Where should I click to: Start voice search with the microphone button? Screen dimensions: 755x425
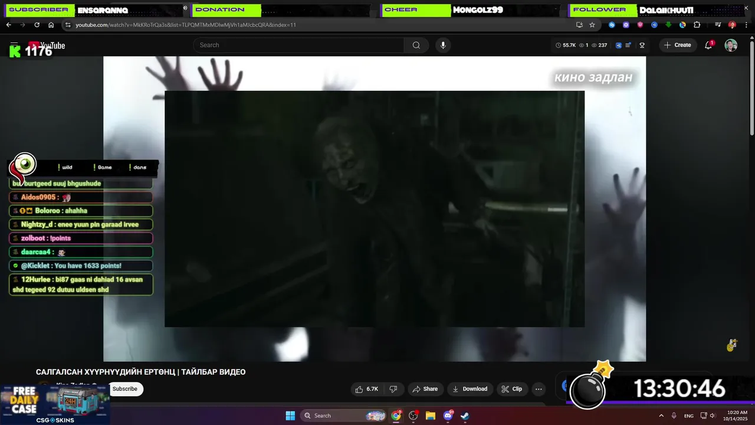(x=443, y=45)
